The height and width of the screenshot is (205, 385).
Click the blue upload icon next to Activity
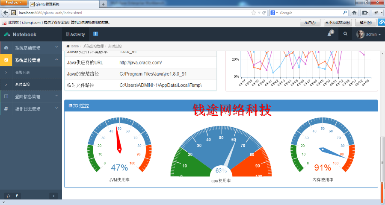pos(95,34)
